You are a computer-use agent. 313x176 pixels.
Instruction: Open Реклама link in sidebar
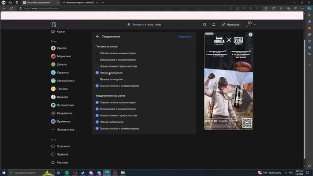[60, 163]
